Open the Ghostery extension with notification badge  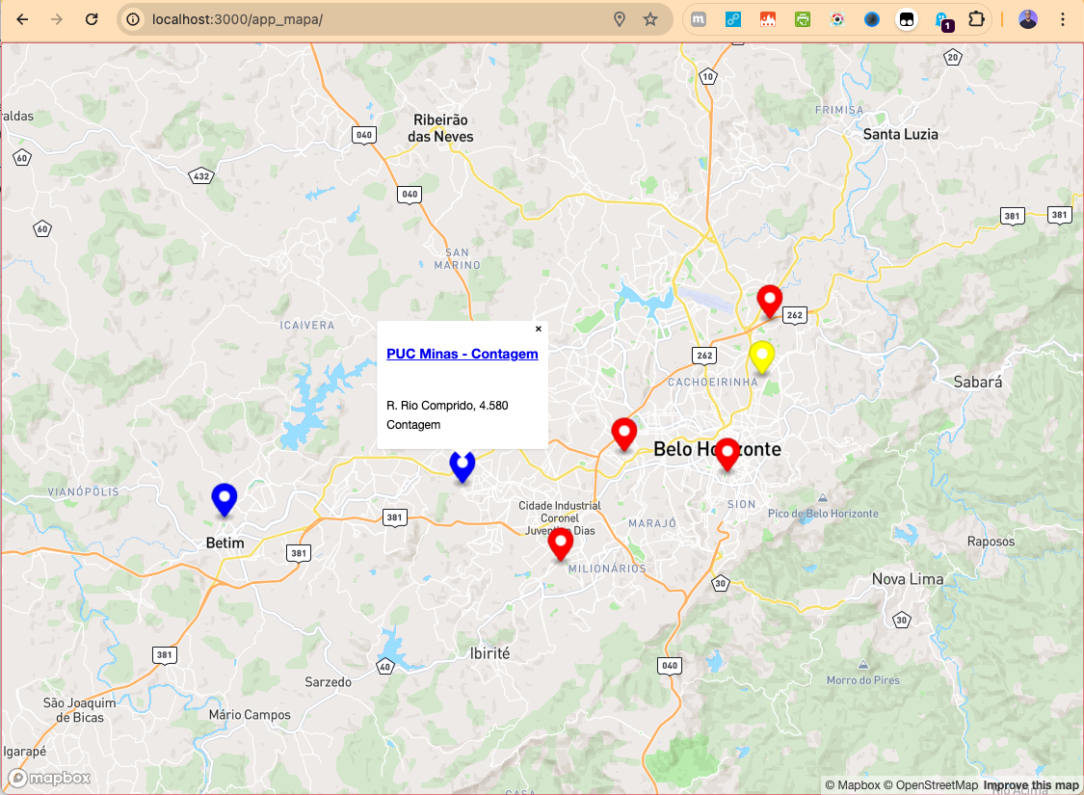pos(941,19)
